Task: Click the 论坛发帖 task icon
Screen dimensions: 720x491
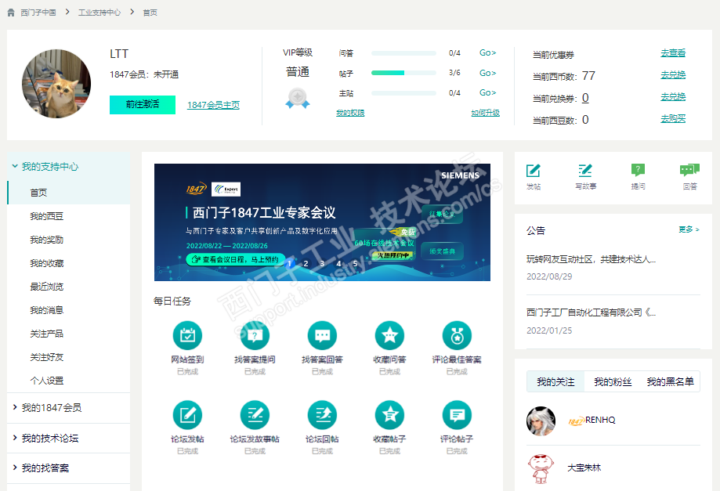Action: coord(187,415)
